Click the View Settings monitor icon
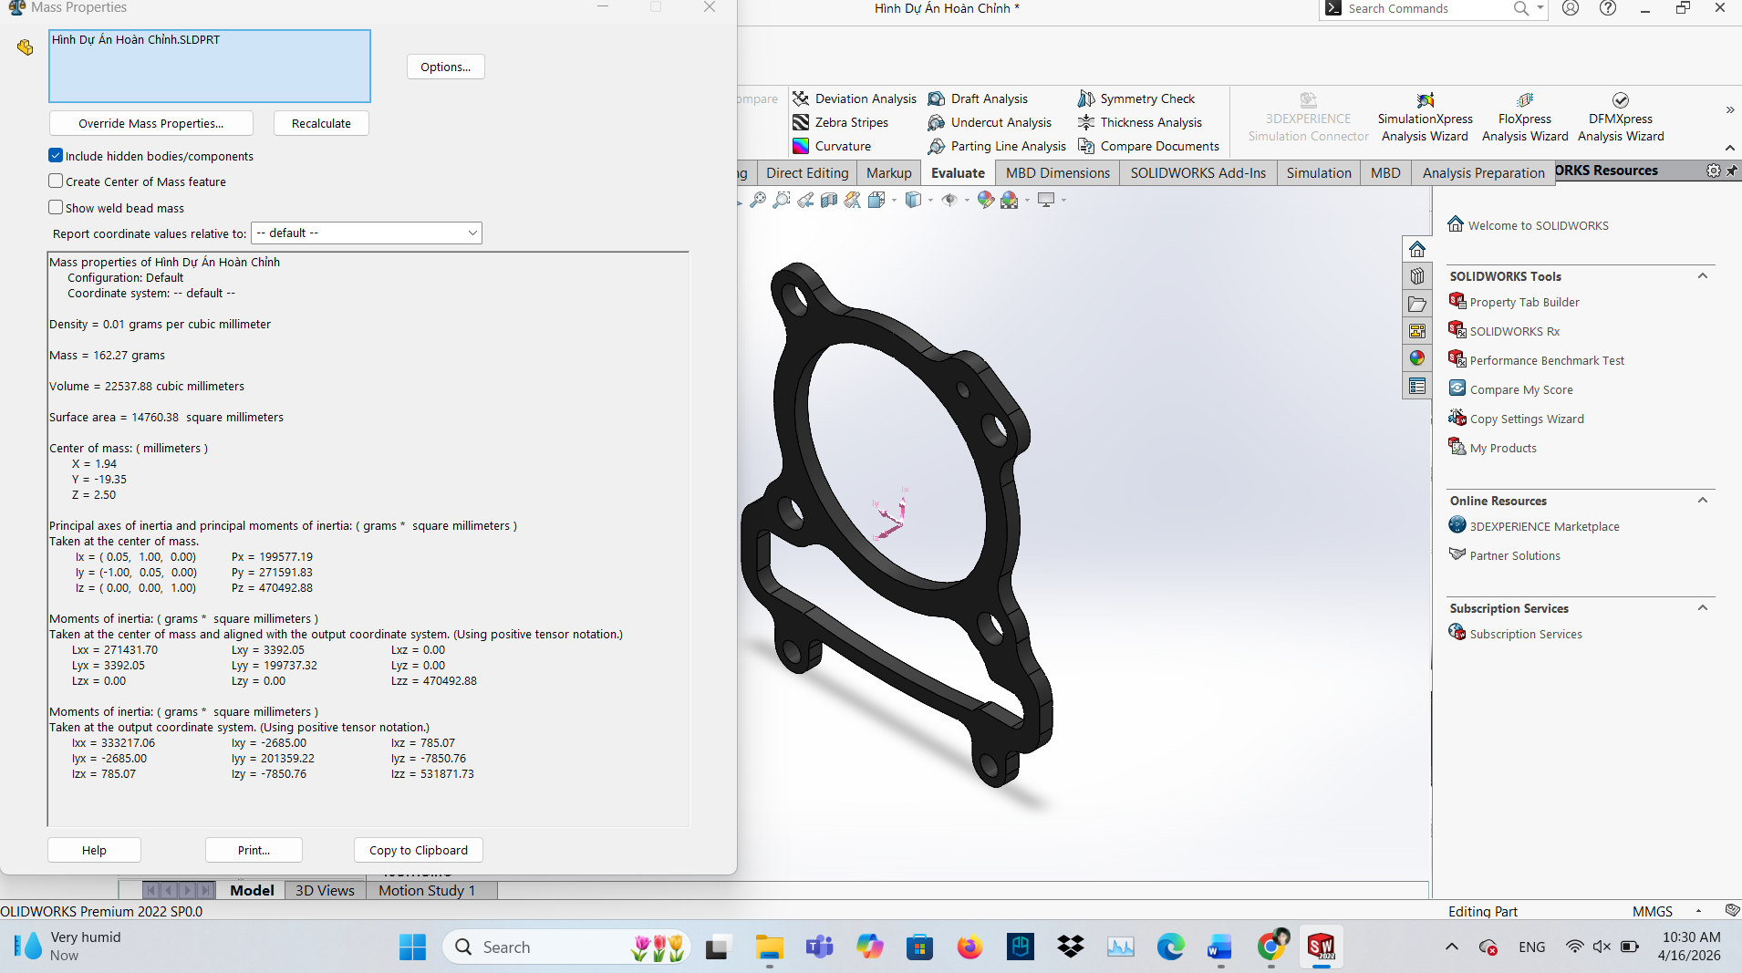Viewport: 1742px width, 973px height. tap(1046, 200)
